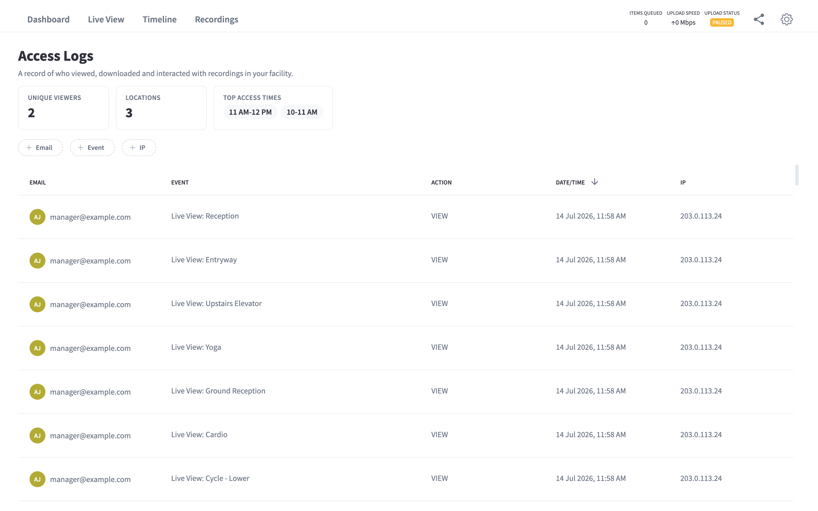Click the Unique Viewers card
The width and height of the screenshot is (818, 511).
(x=64, y=108)
